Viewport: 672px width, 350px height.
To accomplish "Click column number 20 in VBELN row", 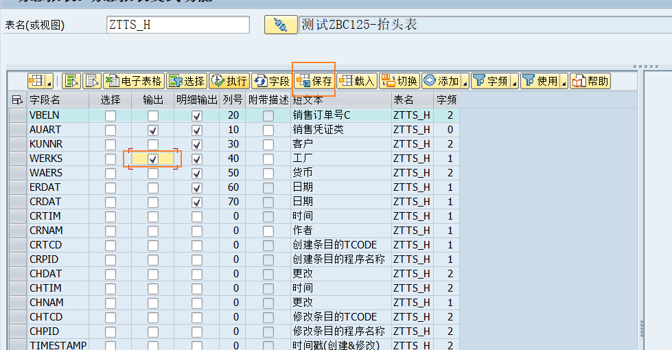I will pyautogui.click(x=233, y=115).
